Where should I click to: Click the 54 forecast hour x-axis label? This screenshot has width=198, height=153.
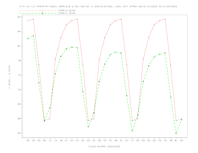coord(127,140)
